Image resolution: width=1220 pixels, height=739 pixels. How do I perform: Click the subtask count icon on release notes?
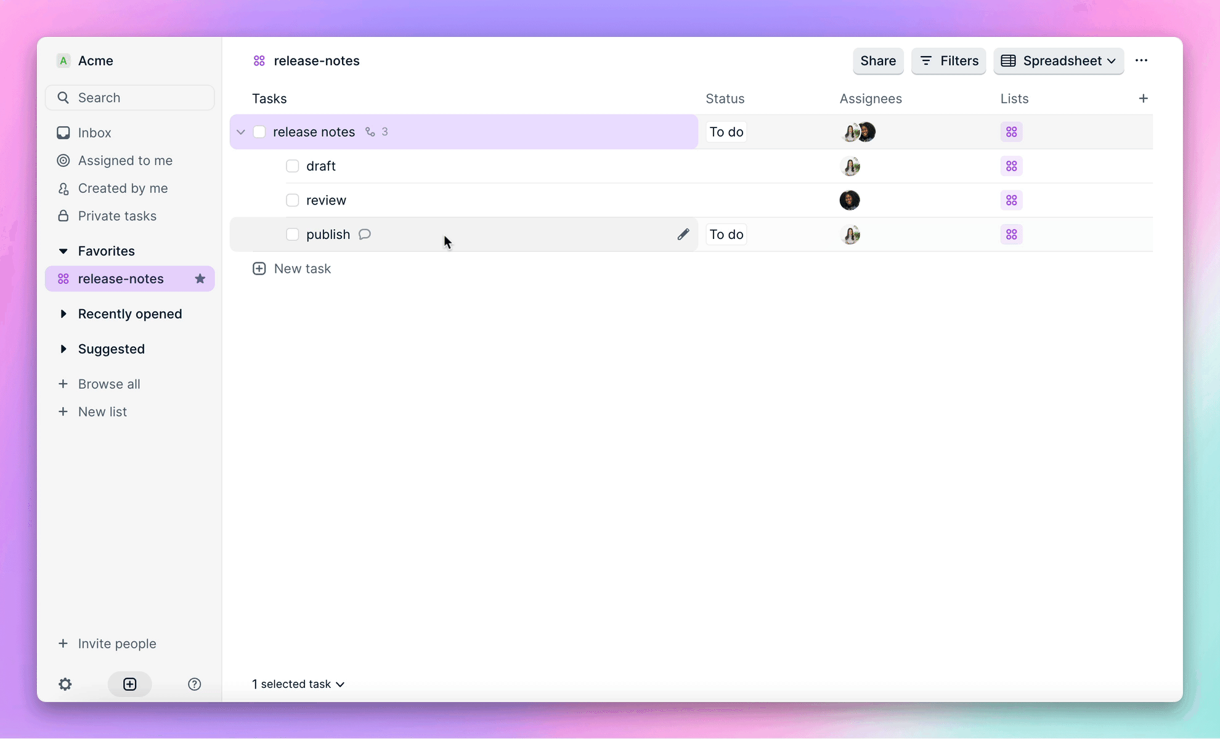point(370,132)
